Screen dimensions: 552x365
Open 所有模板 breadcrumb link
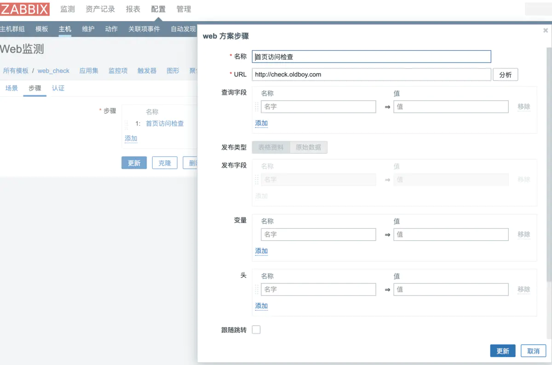(x=16, y=70)
